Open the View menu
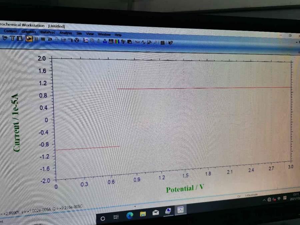Screen dimensions: 300x225 coord(90,34)
